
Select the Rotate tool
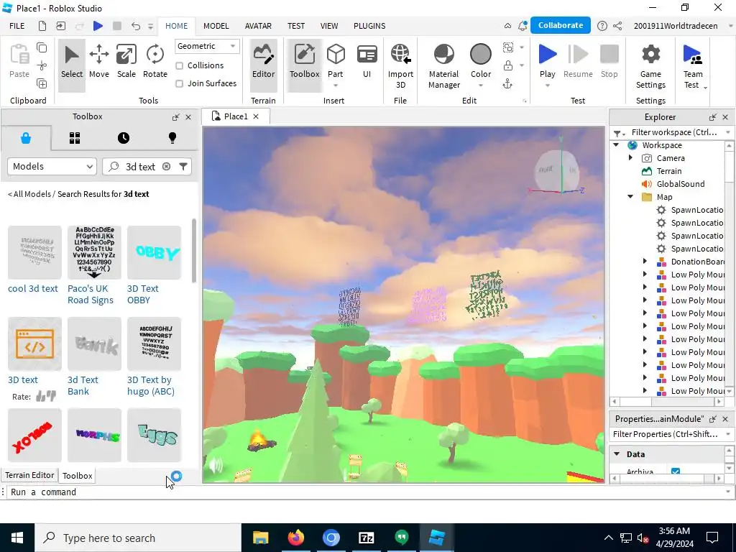click(x=155, y=62)
